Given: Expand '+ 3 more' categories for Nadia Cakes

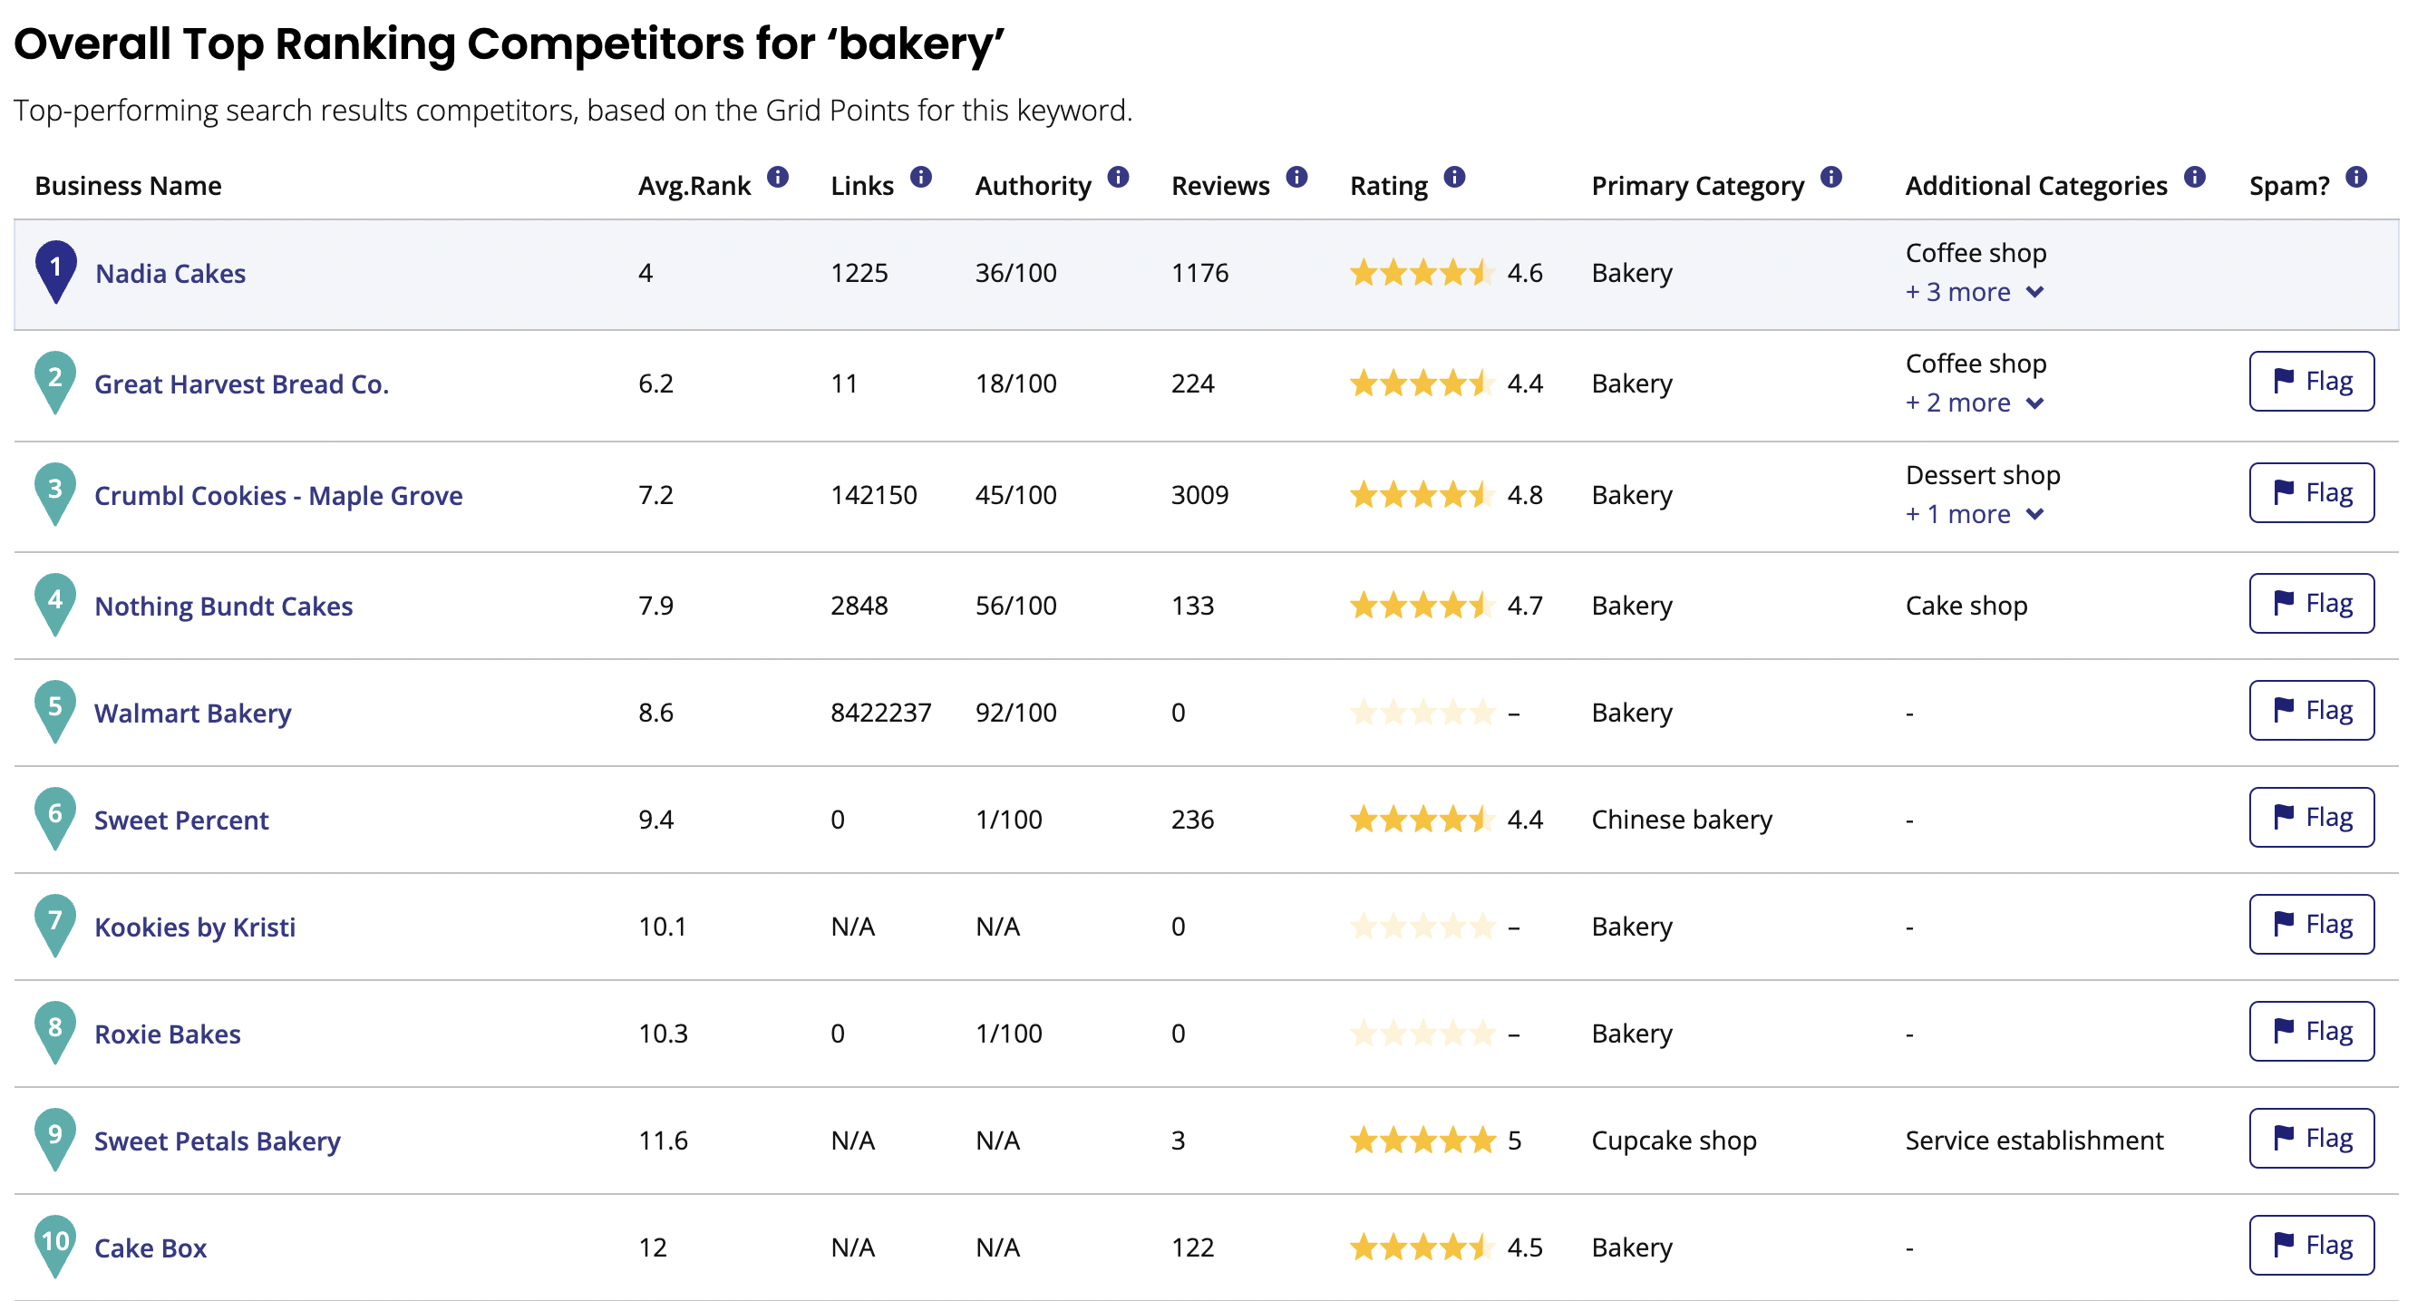Looking at the screenshot, I should click(x=1974, y=292).
